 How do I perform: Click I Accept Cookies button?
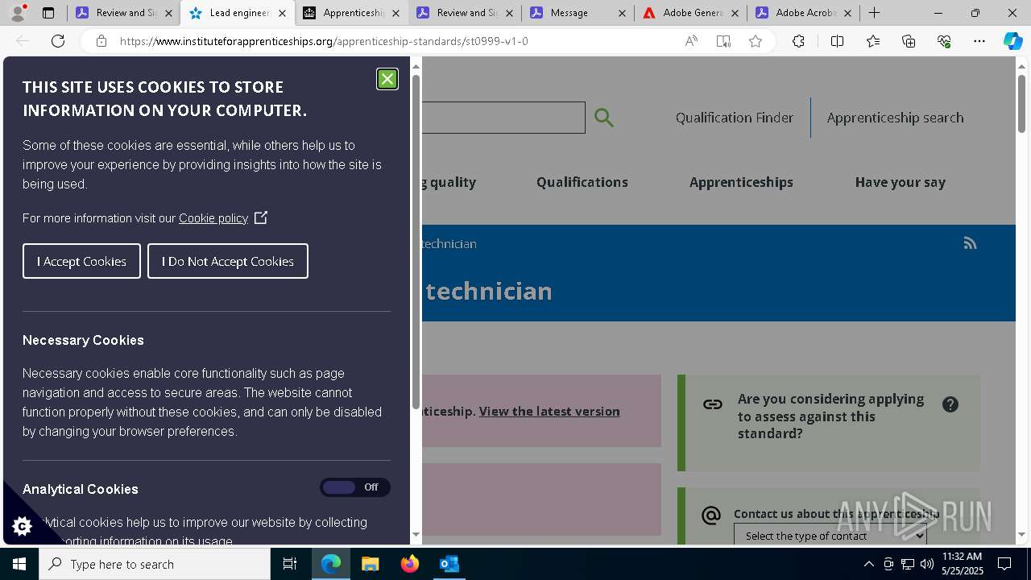(x=81, y=261)
